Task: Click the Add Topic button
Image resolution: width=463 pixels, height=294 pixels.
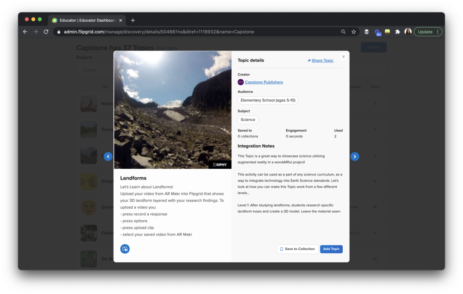Action: tap(331, 249)
